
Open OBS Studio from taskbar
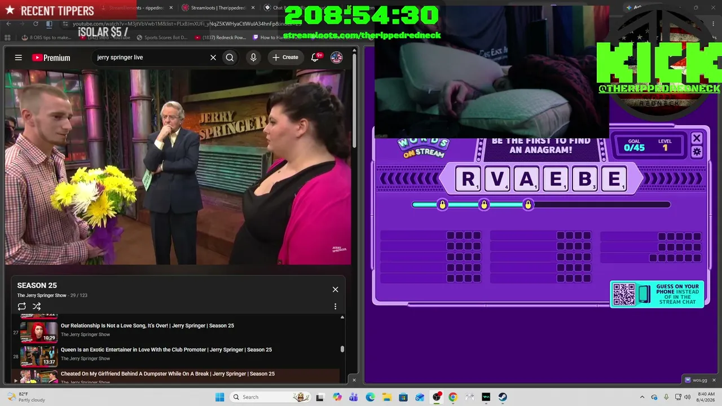click(436, 397)
